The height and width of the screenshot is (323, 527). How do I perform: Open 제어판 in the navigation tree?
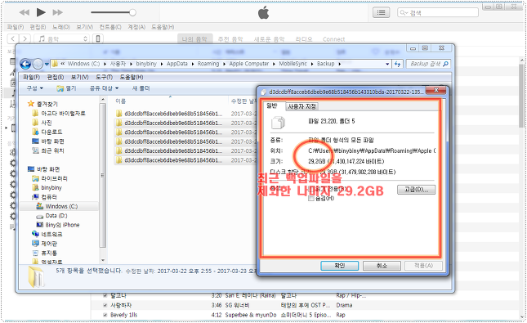coord(44,243)
